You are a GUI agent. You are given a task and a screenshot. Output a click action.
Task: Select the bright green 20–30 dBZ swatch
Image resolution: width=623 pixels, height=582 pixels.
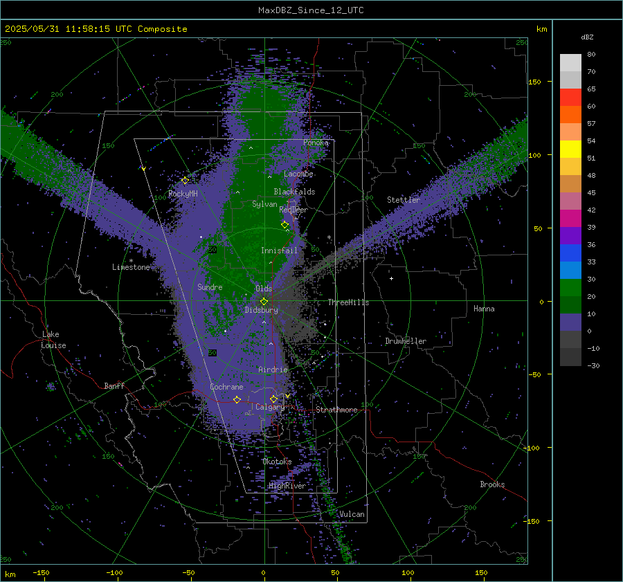pyautogui.click(x=570, y=287)
